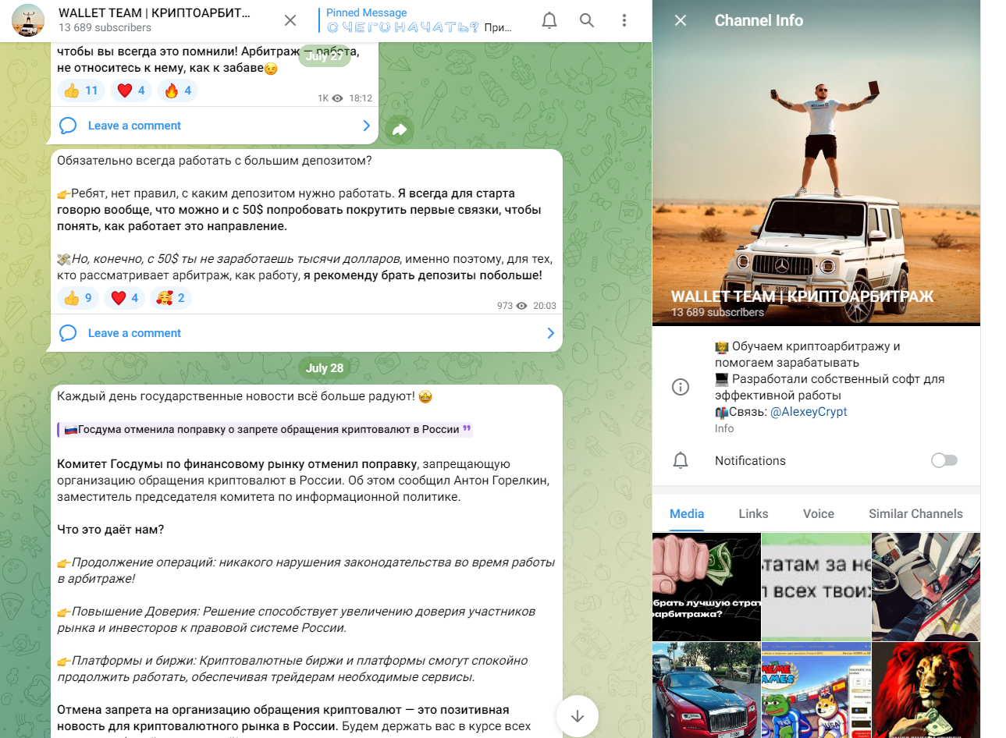Image resolution: width=1006 pixels, height=738 pixels.
Task: Open the lion with money media thumbnail
Action: click(926, 690)
